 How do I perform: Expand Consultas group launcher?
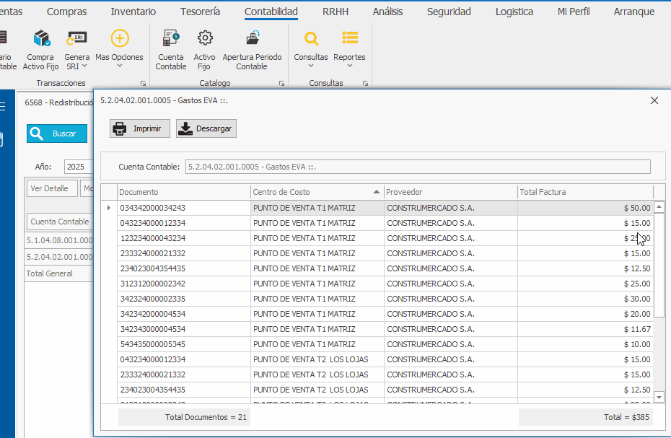(x=365, y=84)
